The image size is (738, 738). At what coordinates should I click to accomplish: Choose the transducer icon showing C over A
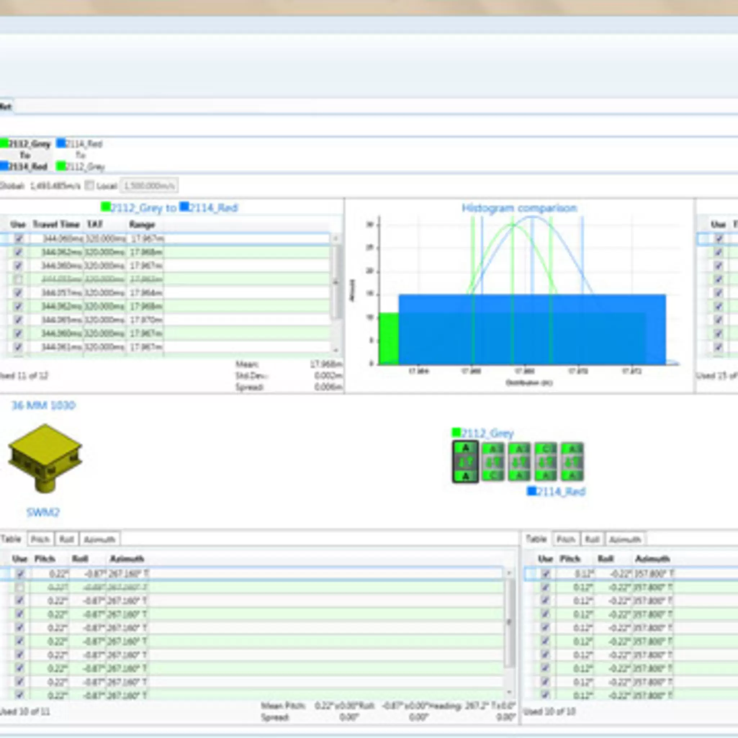coord(546,462)
